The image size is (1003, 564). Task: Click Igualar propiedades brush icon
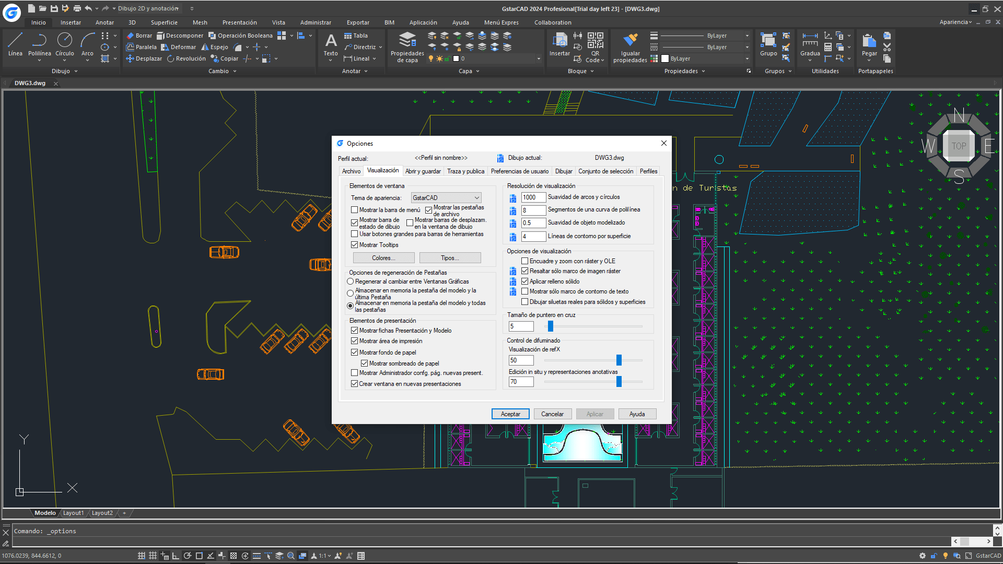(x=630, y=41)
